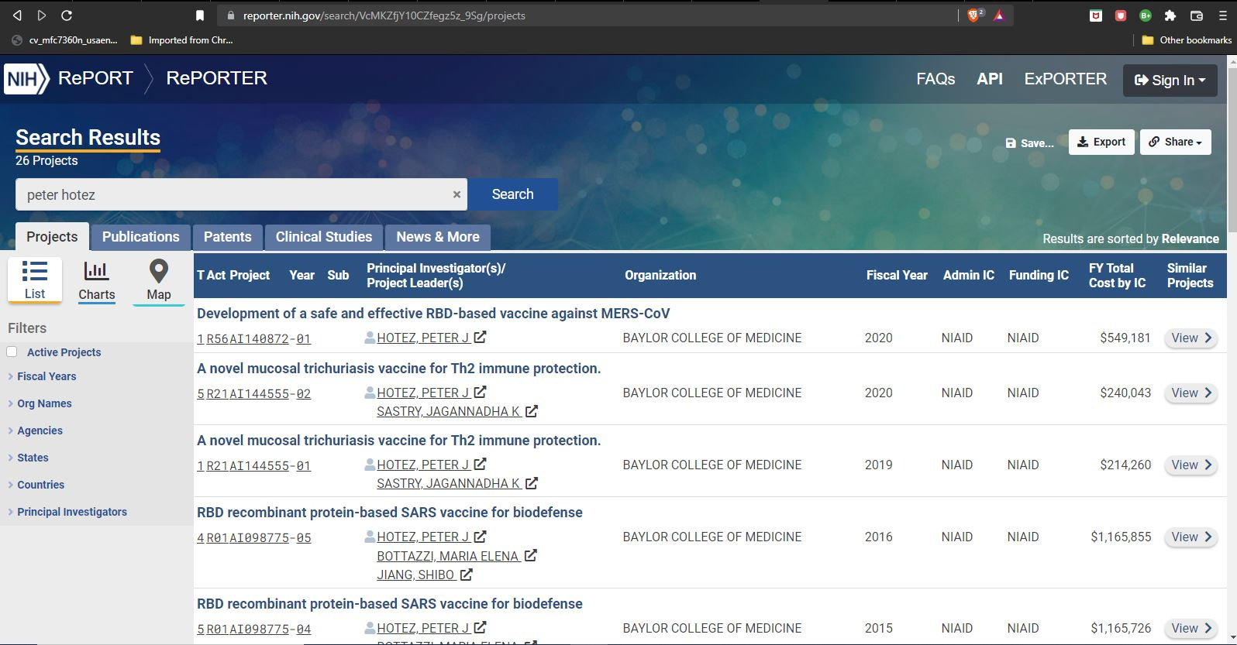The height and width of the screenshot is (645, 1237).
Task: View similar projects for 4R01AI098775-05 row
Action: coord(1190,537)
